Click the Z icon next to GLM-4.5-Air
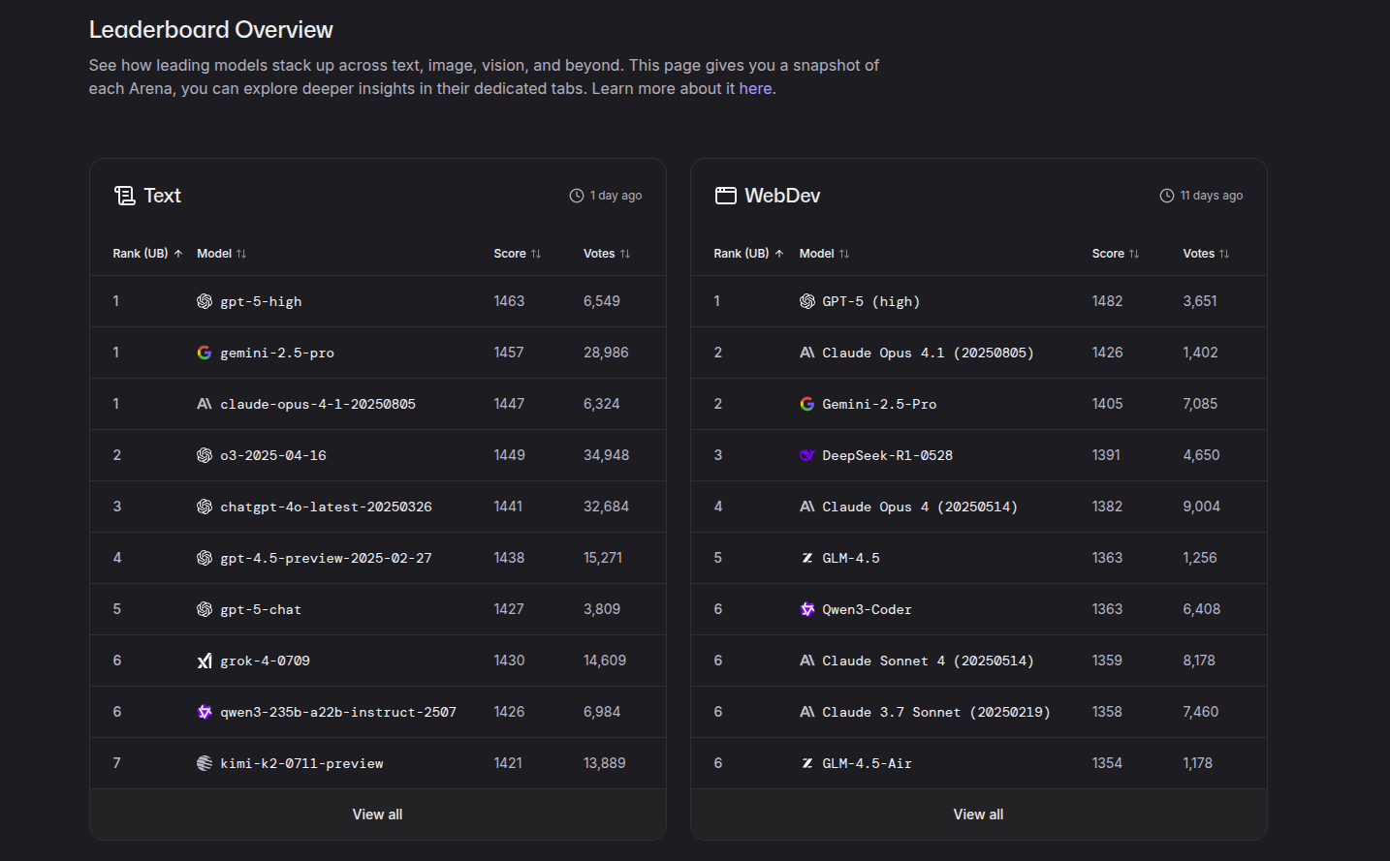Viewport: 1390px width, 861px height. (807, 763)
